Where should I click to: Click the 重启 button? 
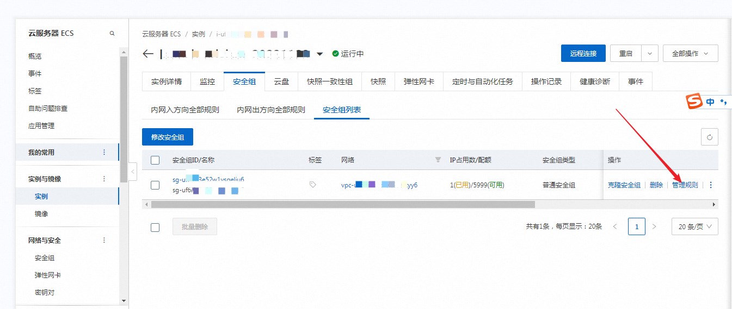(x=626, y=53)
